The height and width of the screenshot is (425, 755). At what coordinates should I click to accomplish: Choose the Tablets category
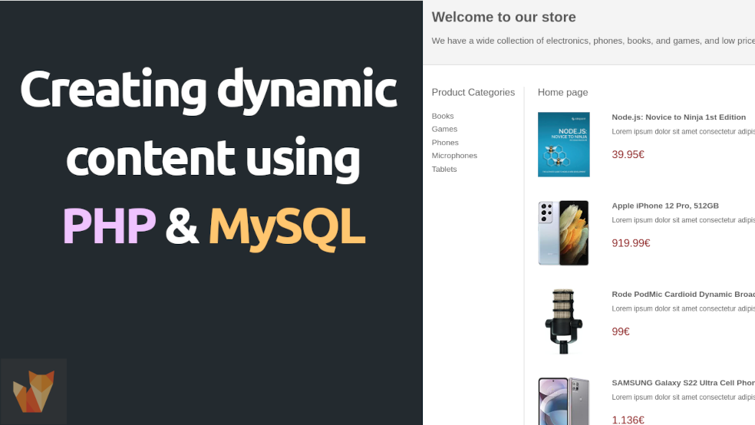click(x=444, y=170)
